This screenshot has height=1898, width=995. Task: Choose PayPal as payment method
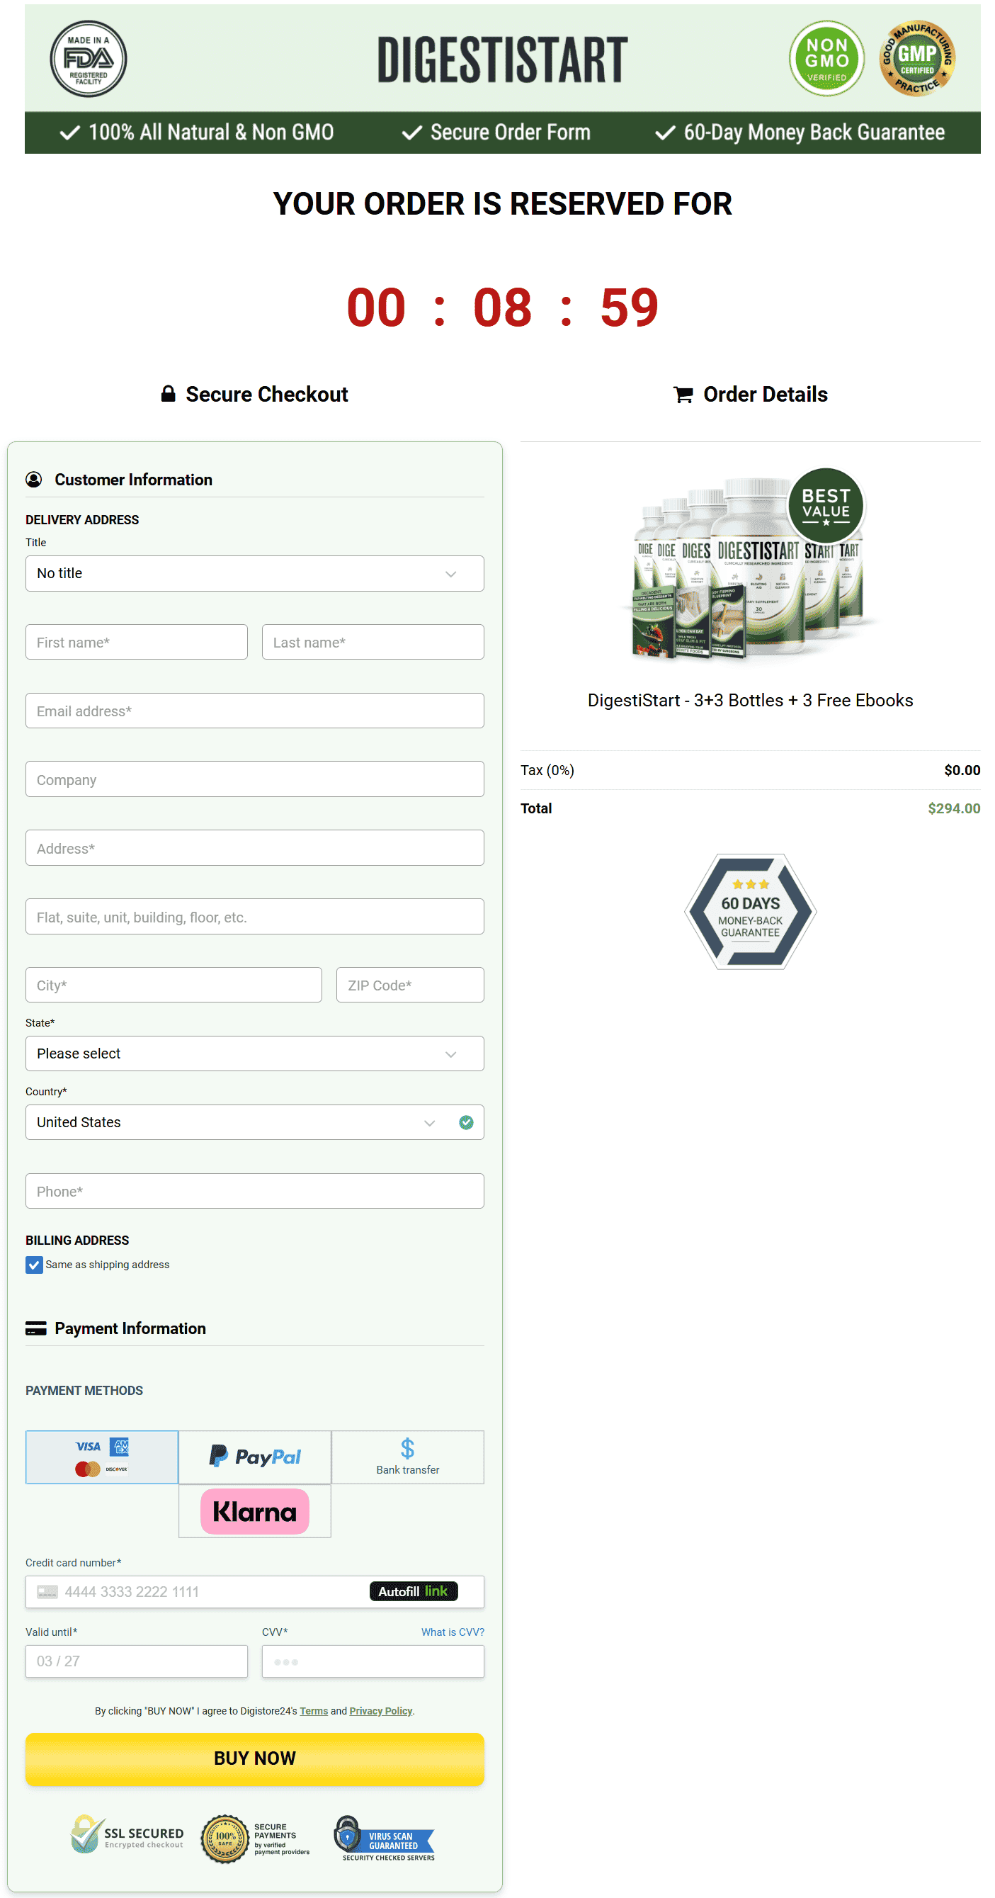tap(254, 1457)
